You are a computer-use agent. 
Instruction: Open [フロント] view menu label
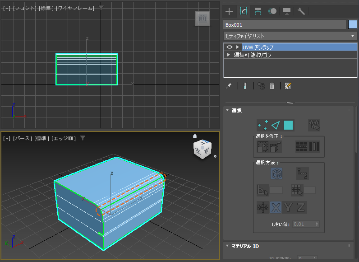coord(25,8)
